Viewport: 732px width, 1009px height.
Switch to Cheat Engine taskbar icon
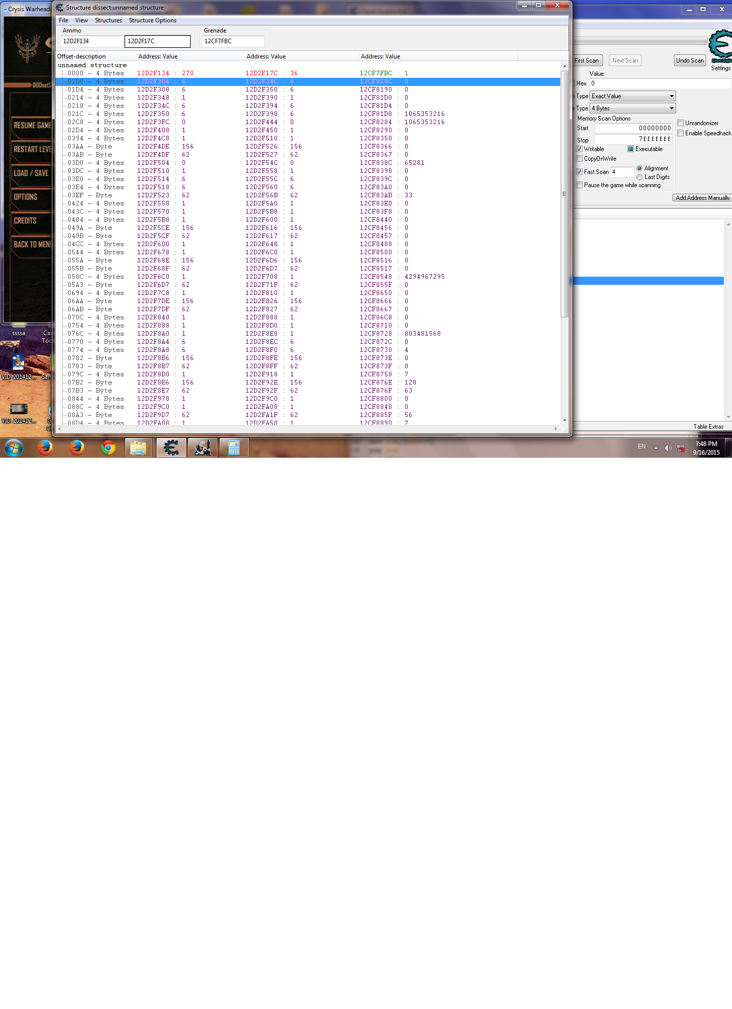coord(171,448)
